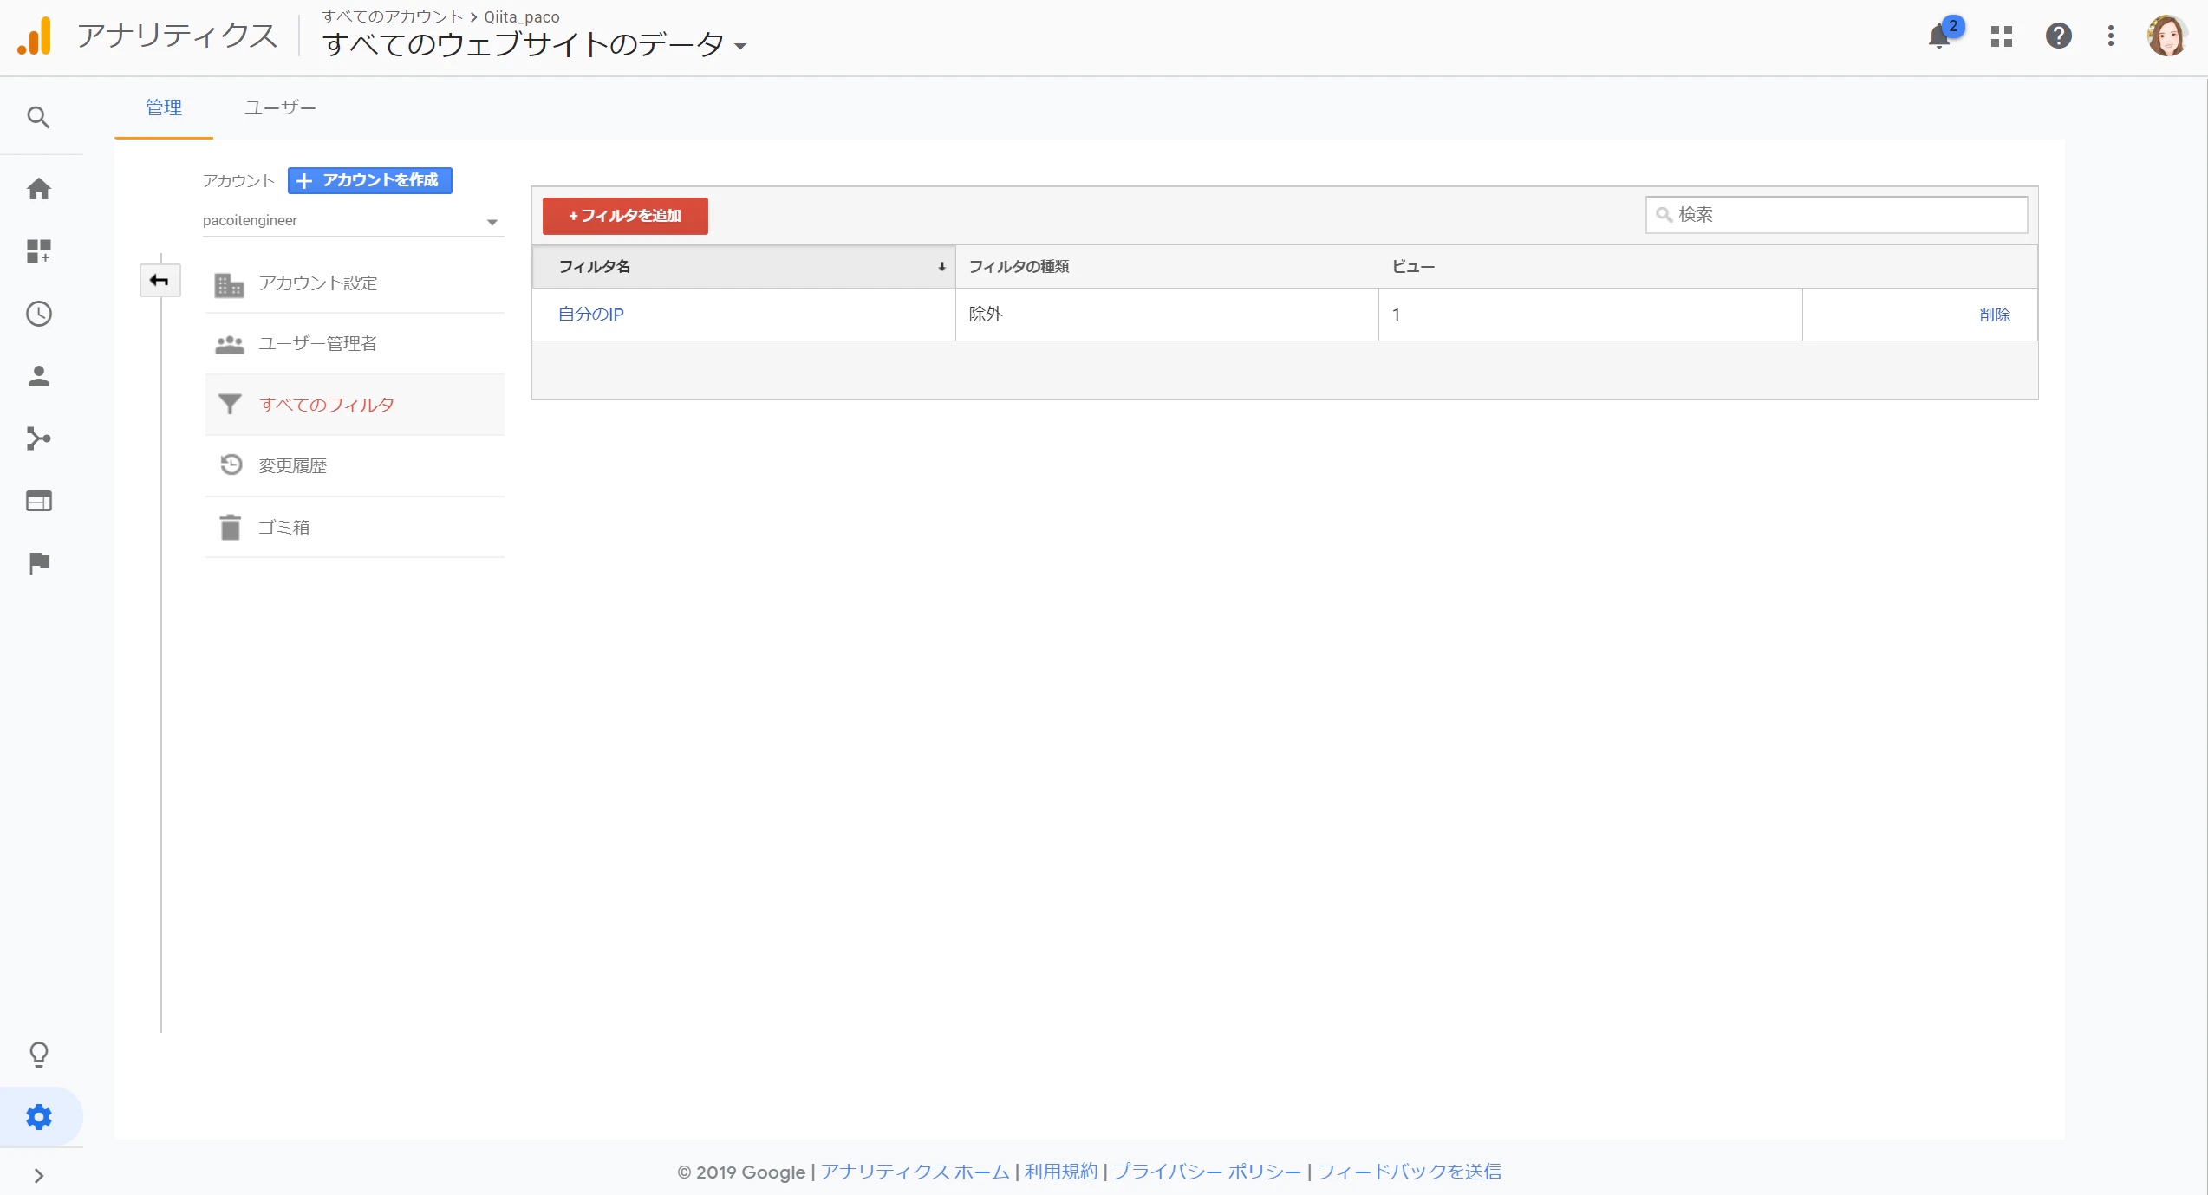
Task: Open Discover lightbulb icon
Action: 38,1055
